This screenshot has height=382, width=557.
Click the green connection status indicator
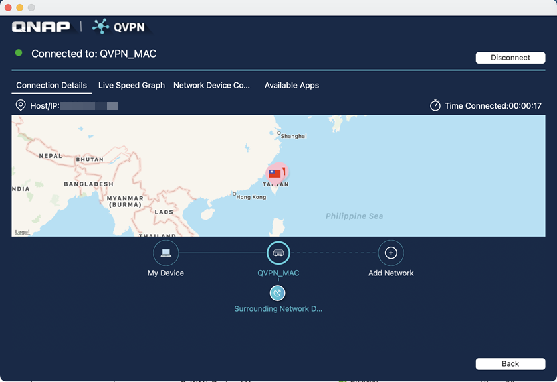[x=19, y=53]
